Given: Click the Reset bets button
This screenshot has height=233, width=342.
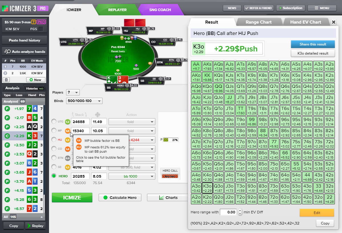Looking at the screenshot, I should coord(118,51).
